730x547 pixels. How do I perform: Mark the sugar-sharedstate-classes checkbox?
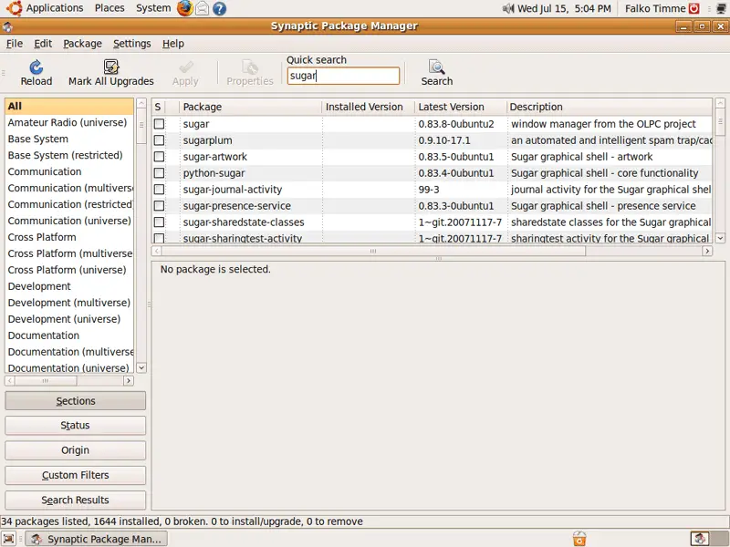point(159,222)
